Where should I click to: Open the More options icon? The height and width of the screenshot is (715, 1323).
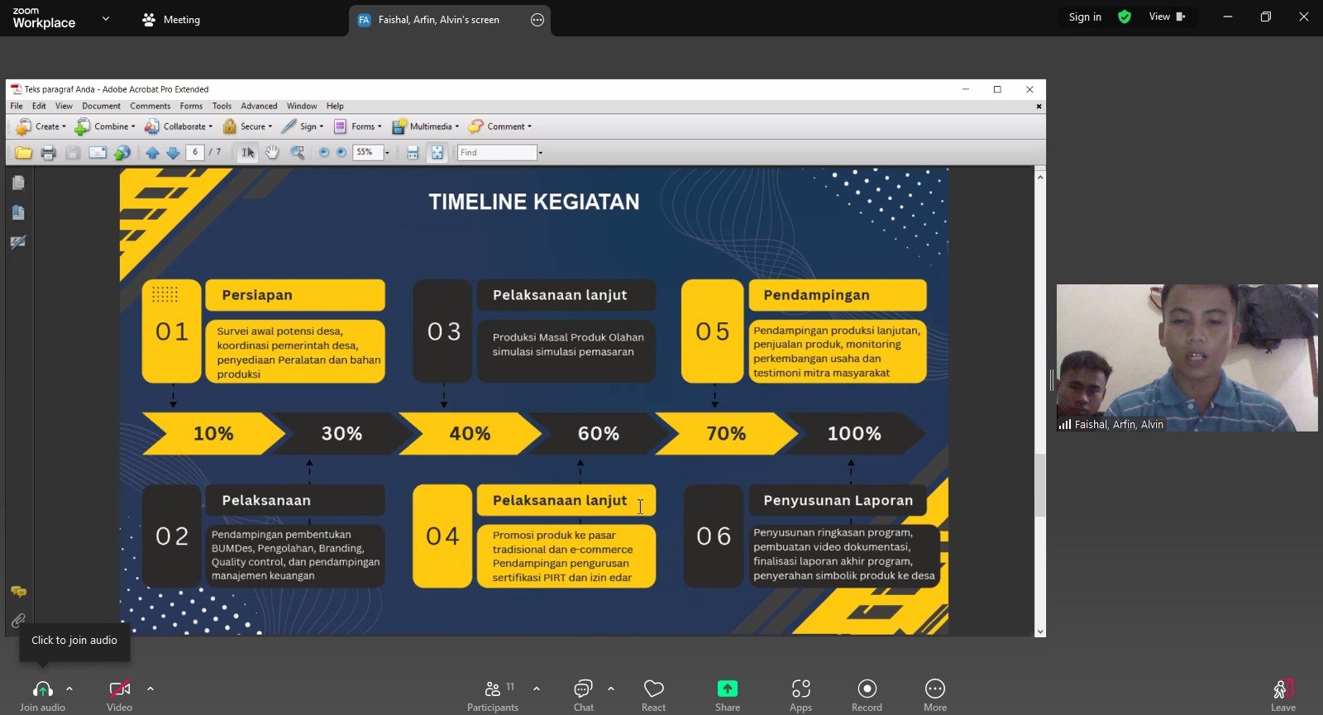pyautogui.click(x=934, y=689)
